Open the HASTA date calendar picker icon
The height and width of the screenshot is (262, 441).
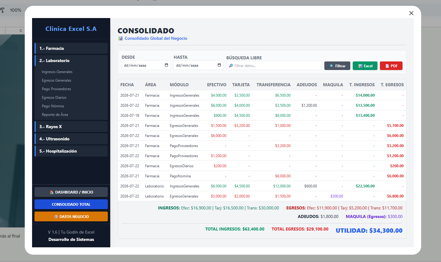[219, 65]
